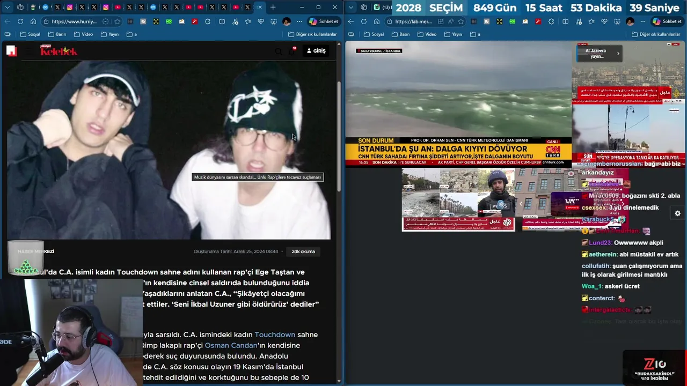Open Extensions puzzle icon in lab.mer window
The image size is (687, 386).
coord(552,21)
